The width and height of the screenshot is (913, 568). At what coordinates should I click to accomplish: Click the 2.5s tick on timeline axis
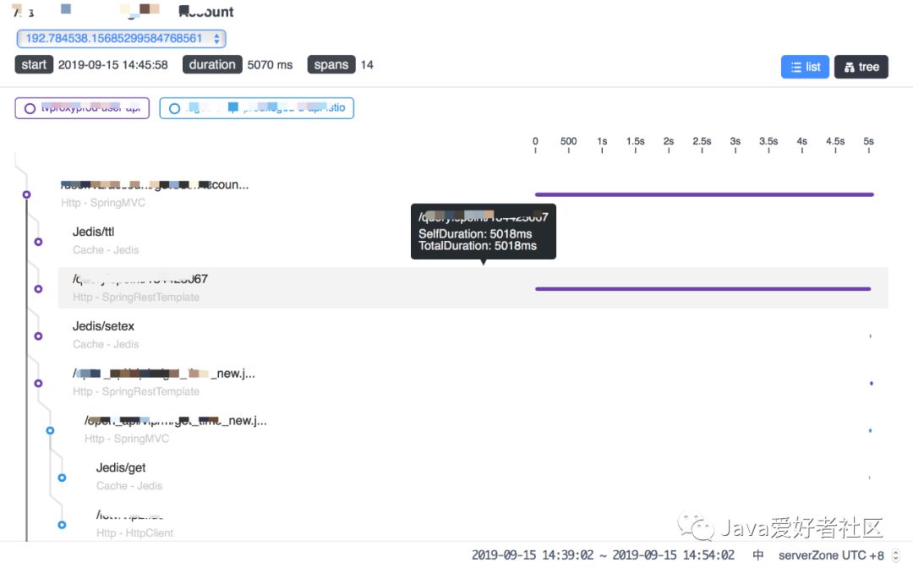point(702,145)
